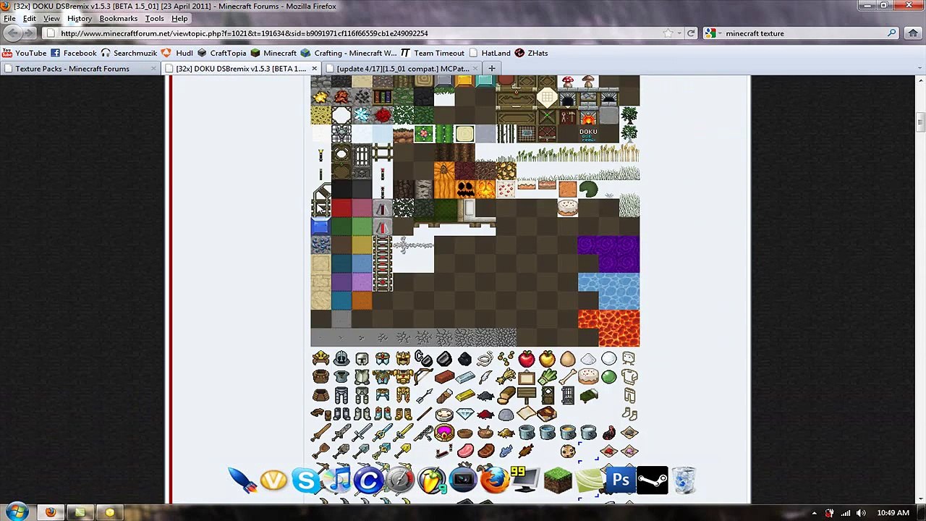Open the Crafting - Minecraft W... bookmark

[x=349, y=53]
